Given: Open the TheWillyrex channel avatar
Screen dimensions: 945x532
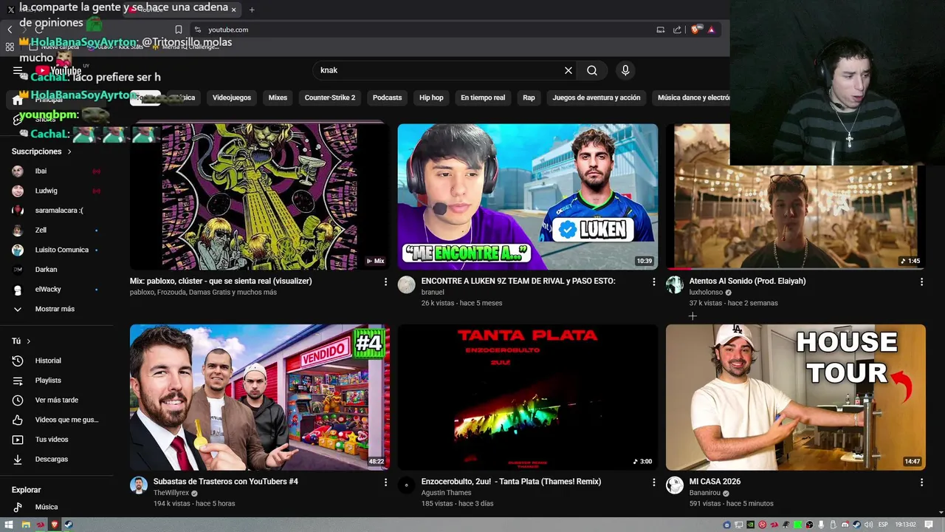Looking at the screenshot, I should click(x=139, y=485).
